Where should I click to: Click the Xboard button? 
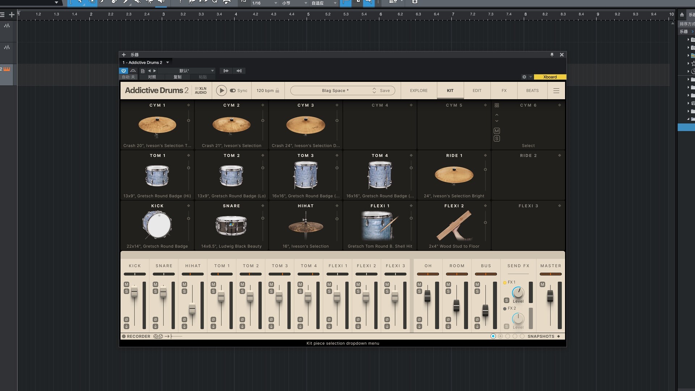[550, 77]
